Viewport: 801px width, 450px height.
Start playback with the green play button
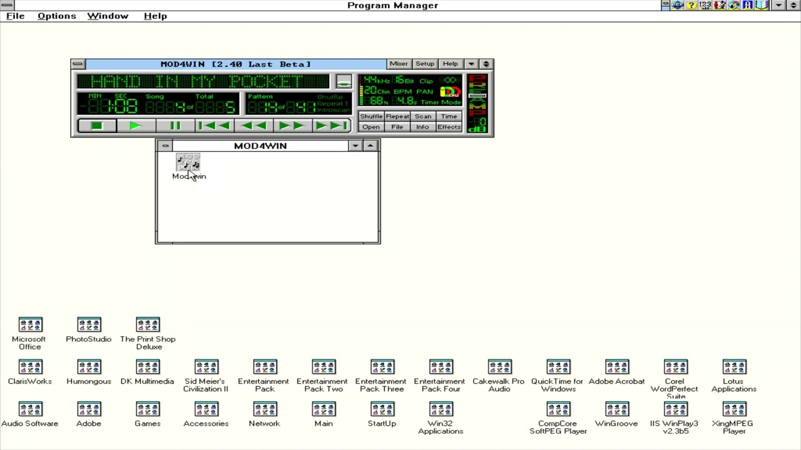(136, 126)
